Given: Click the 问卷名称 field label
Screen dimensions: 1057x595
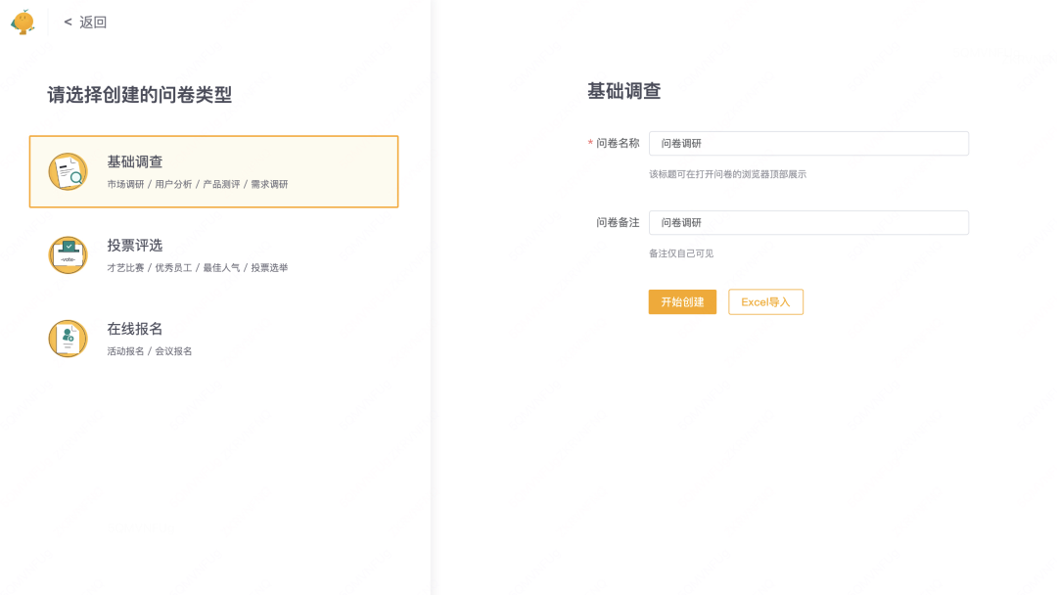Looking at the screenshot, I should tap(617, 143).
